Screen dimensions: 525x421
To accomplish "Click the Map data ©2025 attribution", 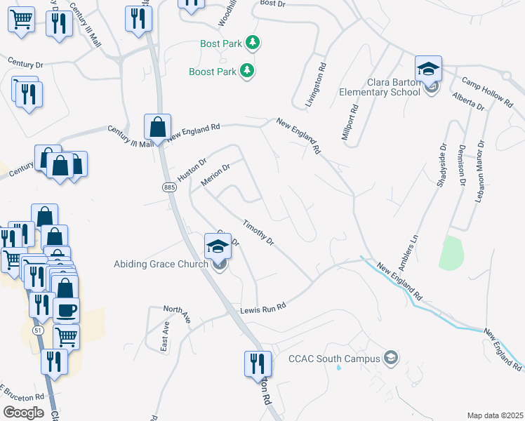I will 496,415.
